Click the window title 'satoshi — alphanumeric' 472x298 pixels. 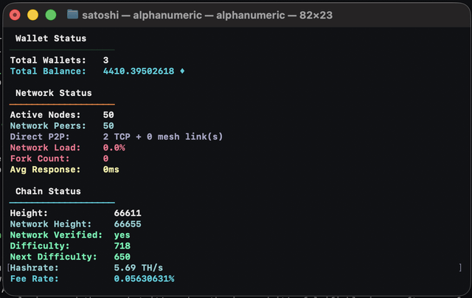pyautogui.click(x=142, y=15)
